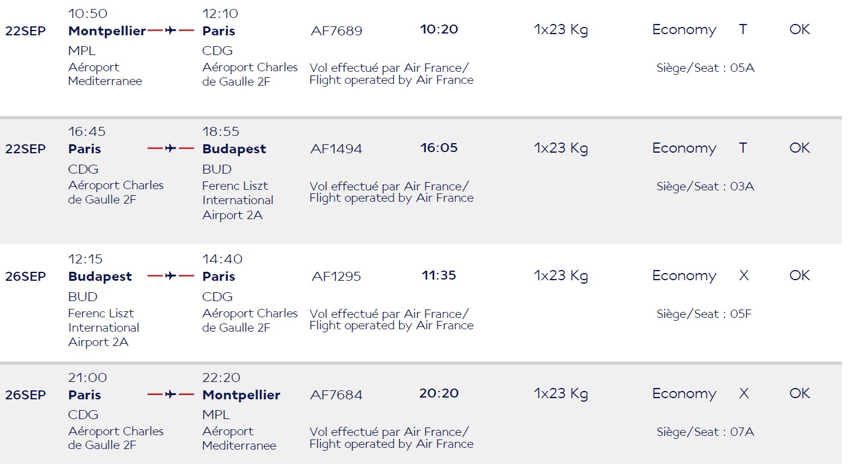Select flight number AF1295
Viewport: 863px width, 464px height.
point(336,277)
